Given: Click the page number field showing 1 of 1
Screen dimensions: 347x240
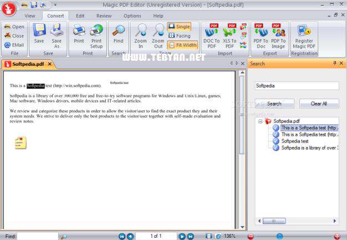Looking at the screenshot, I should tap(156, 236).
